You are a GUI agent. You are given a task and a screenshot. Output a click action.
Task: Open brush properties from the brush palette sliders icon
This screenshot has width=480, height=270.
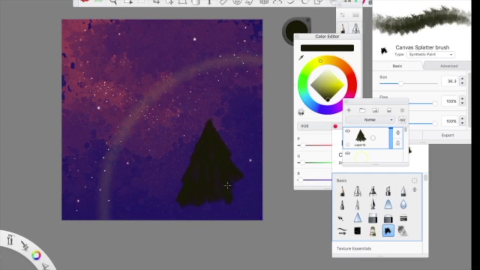point(342,15)
